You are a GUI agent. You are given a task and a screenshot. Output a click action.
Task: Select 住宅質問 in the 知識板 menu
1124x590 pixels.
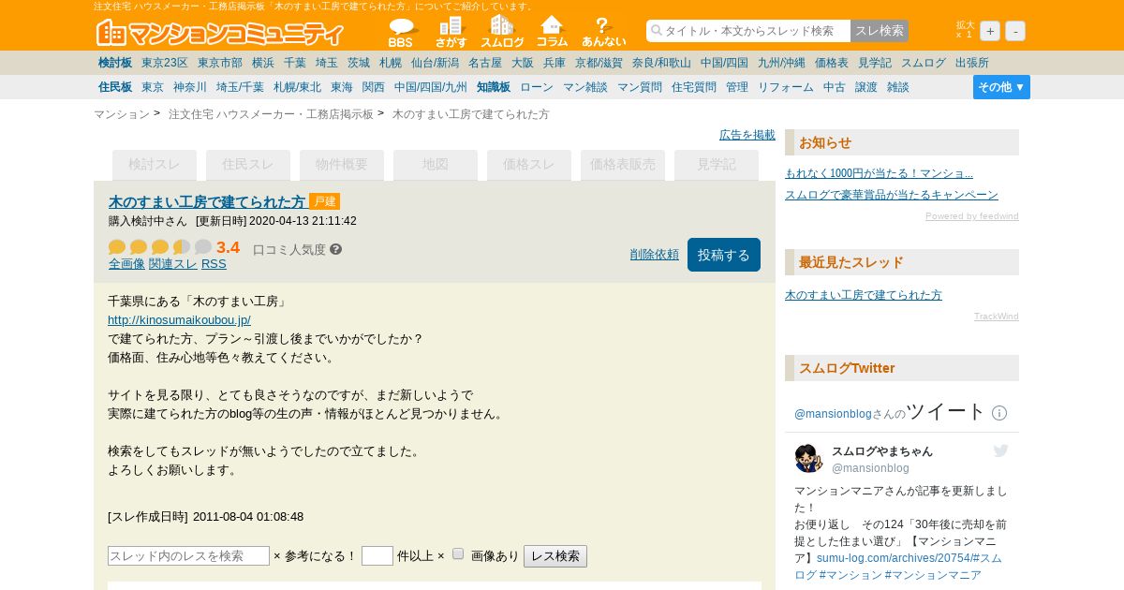[694, 87]
